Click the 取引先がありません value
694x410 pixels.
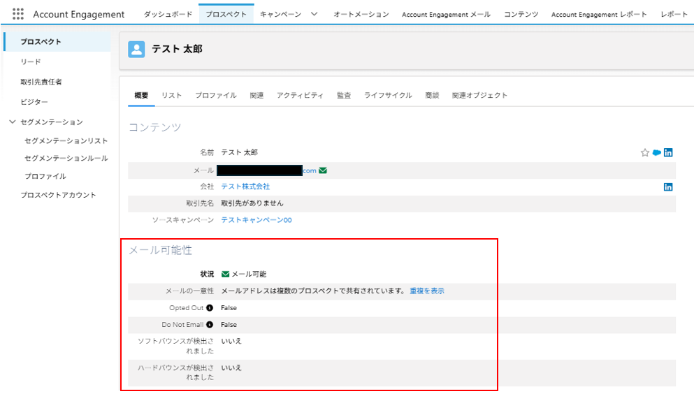tap(252, 203)
